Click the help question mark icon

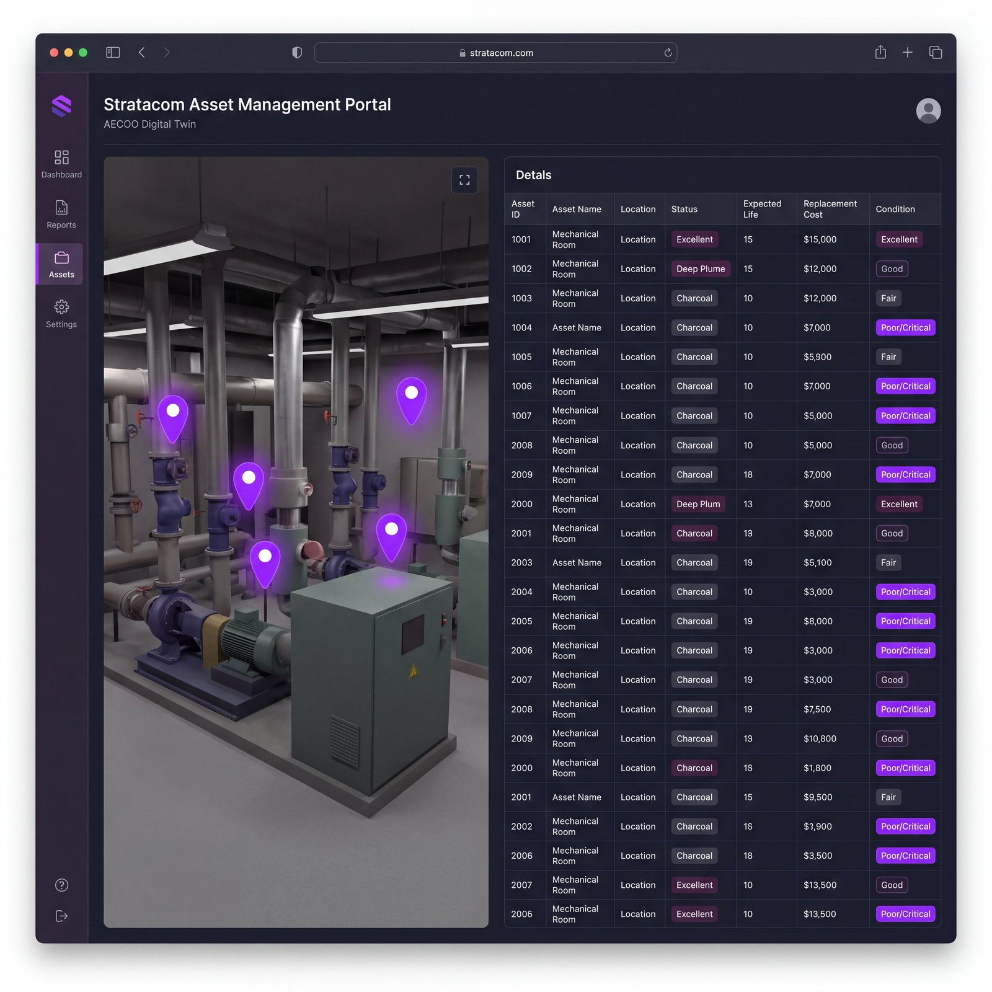[61, 885]
